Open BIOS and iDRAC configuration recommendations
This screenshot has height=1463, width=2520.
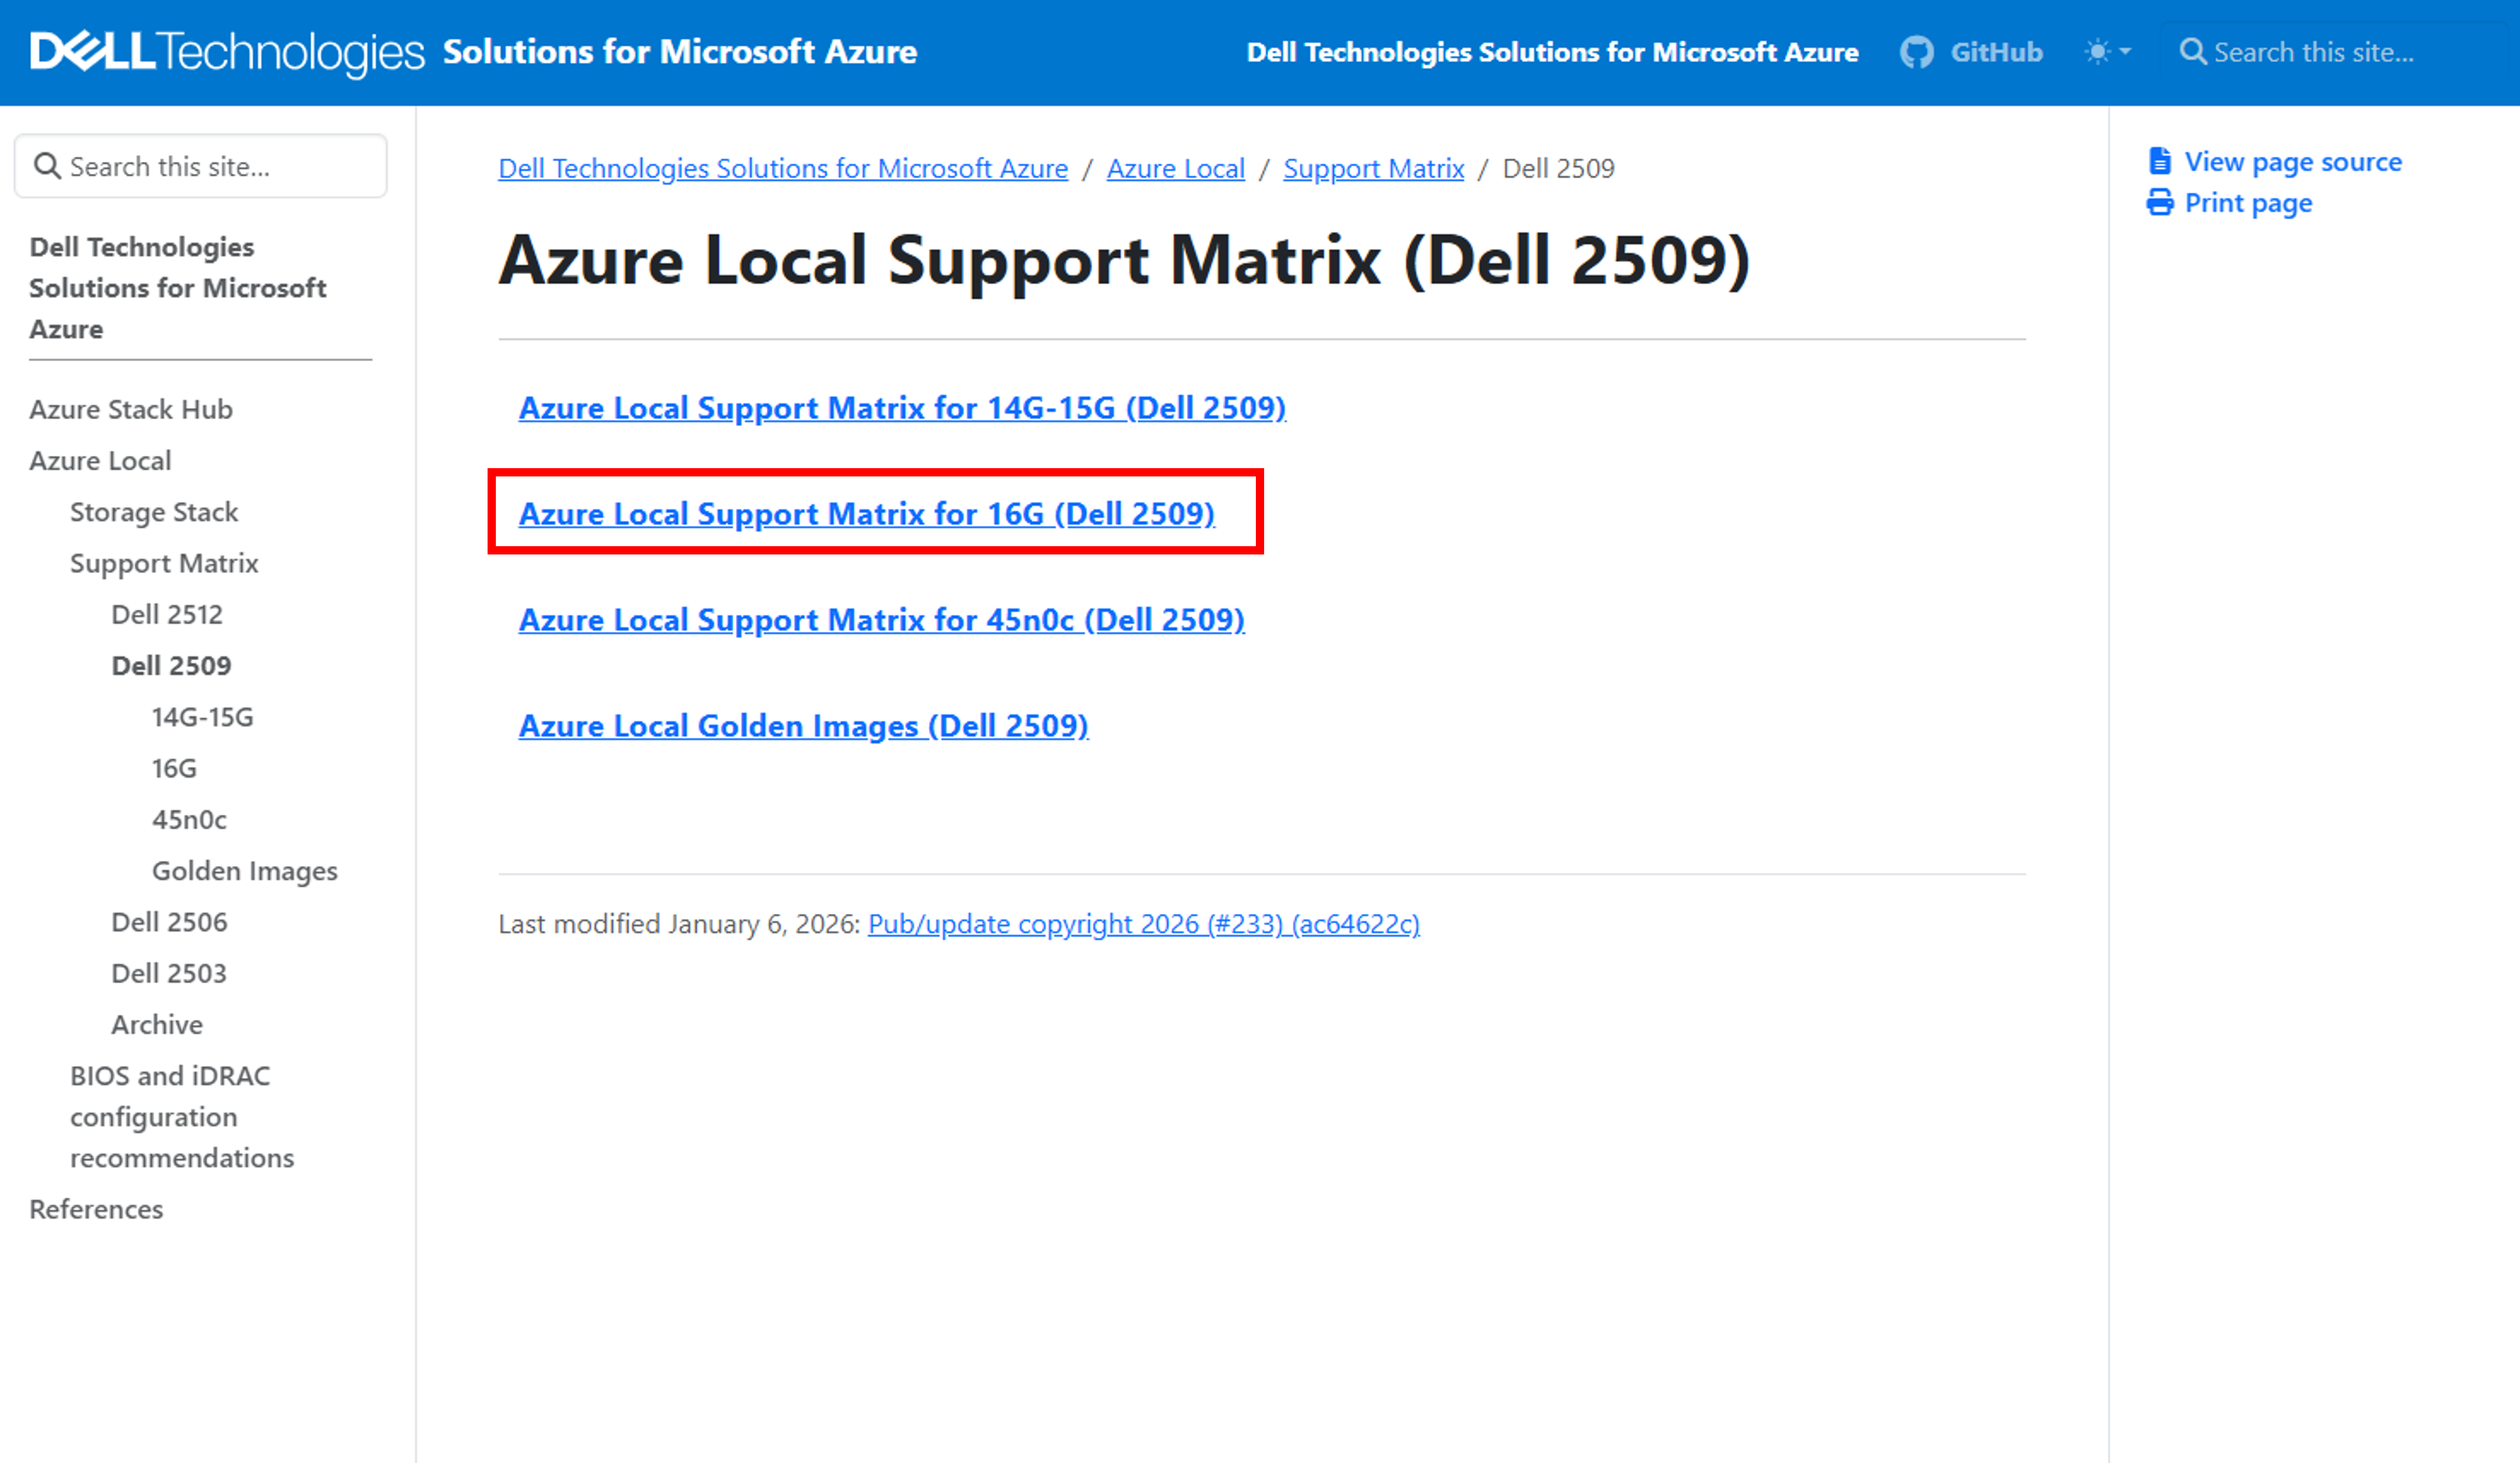182,1116
